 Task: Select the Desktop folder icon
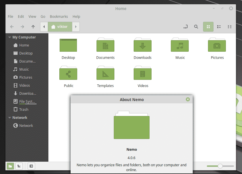(x=68, y=45)
